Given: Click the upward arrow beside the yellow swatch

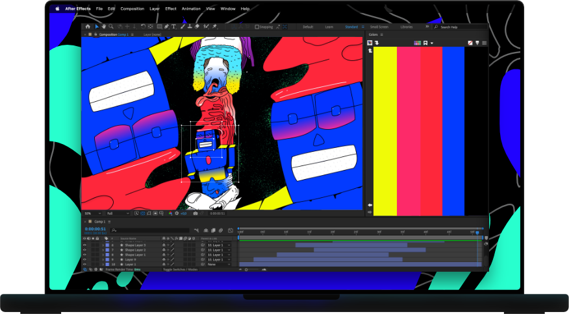Looking at the screenshot, I should point(370,51).
